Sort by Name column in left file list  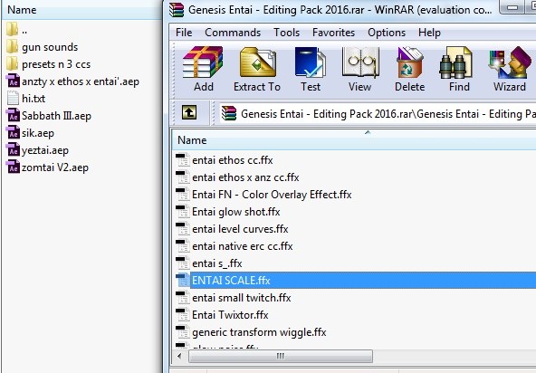click(81, 10)
